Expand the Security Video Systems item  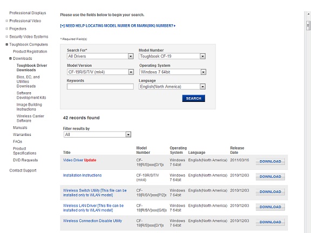pyautogui.click(x=6, y=37)
